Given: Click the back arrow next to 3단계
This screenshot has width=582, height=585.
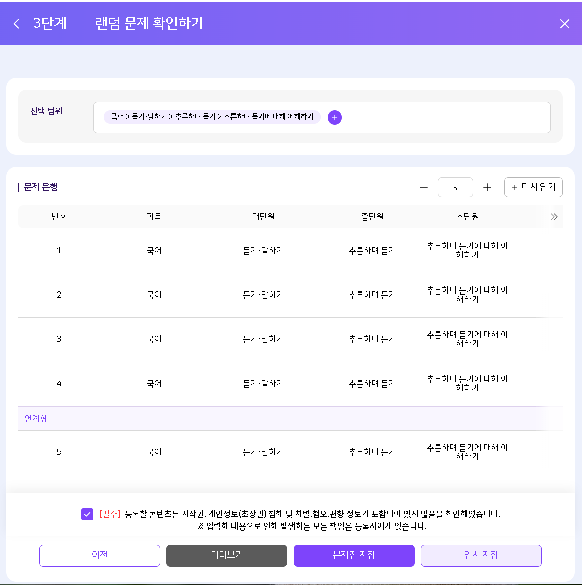Looking at the screenshot, I should [x=16, y=24].
